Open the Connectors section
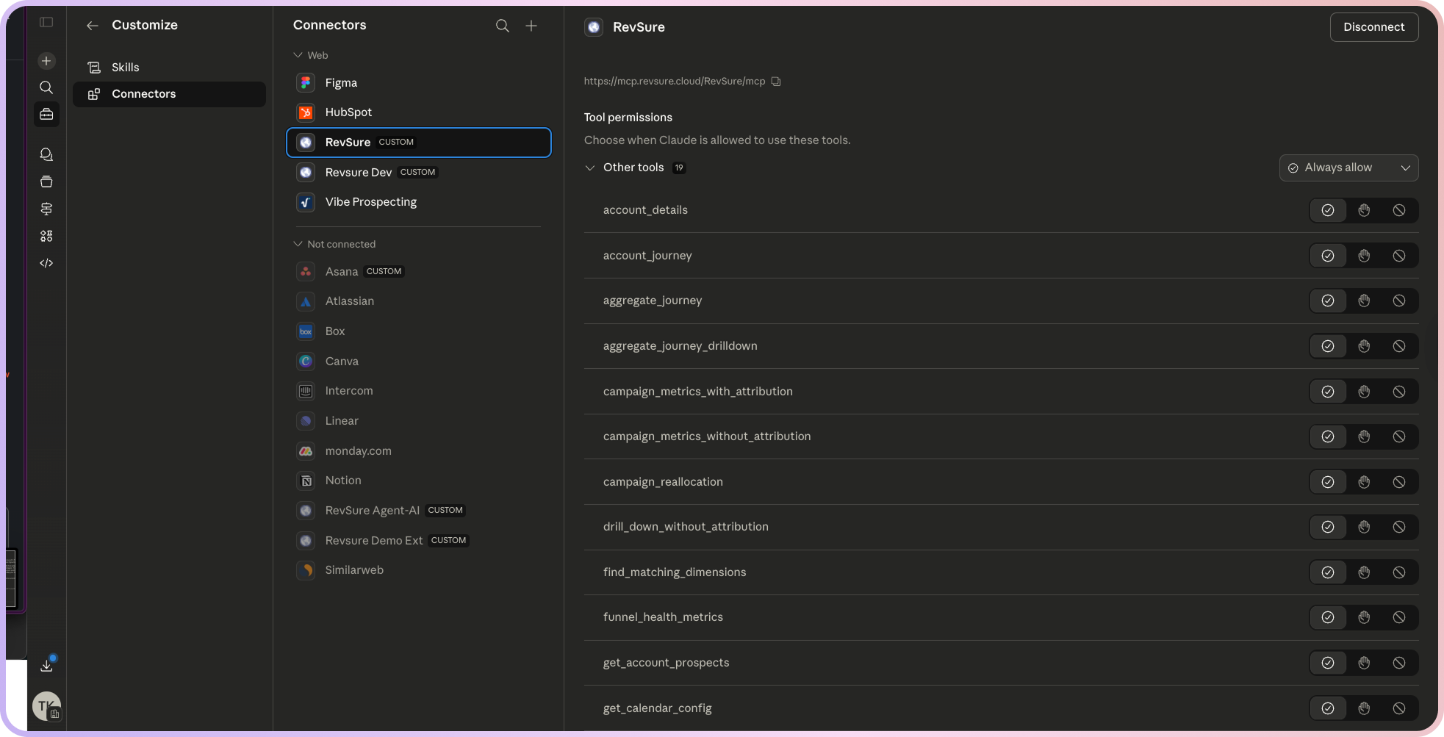 (x=169, y=94)
